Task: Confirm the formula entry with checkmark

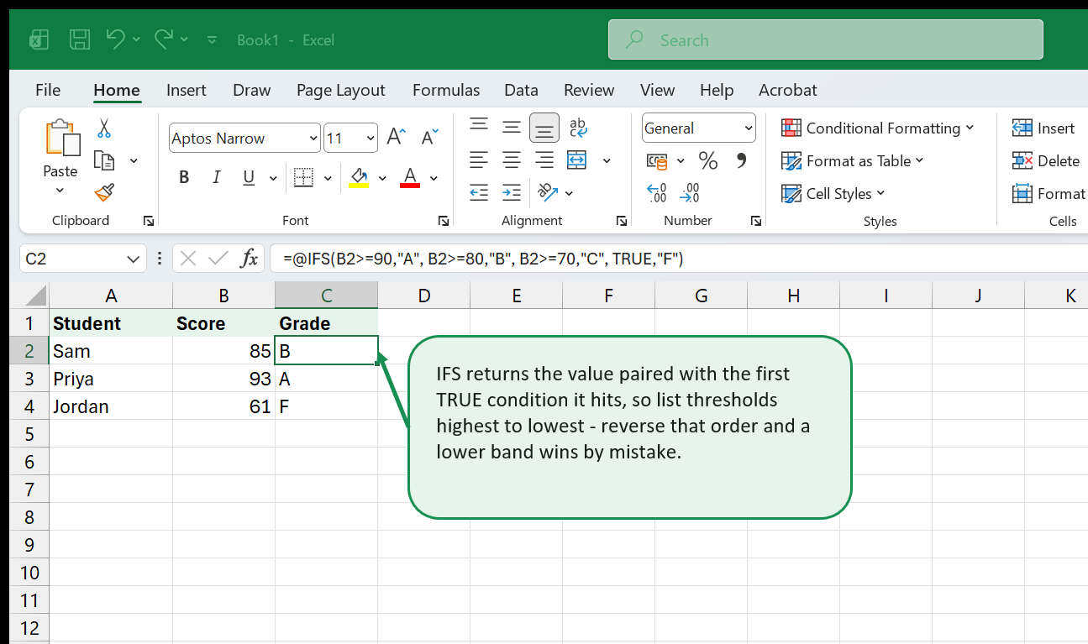Action: (x=218, y=259)
